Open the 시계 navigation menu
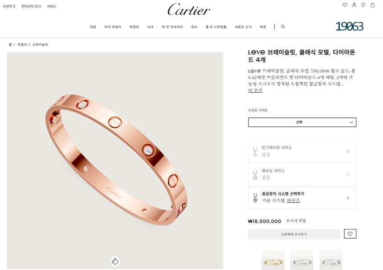This screenshot has width=383, height=270. pyautogui.click(x=150, y=27)
